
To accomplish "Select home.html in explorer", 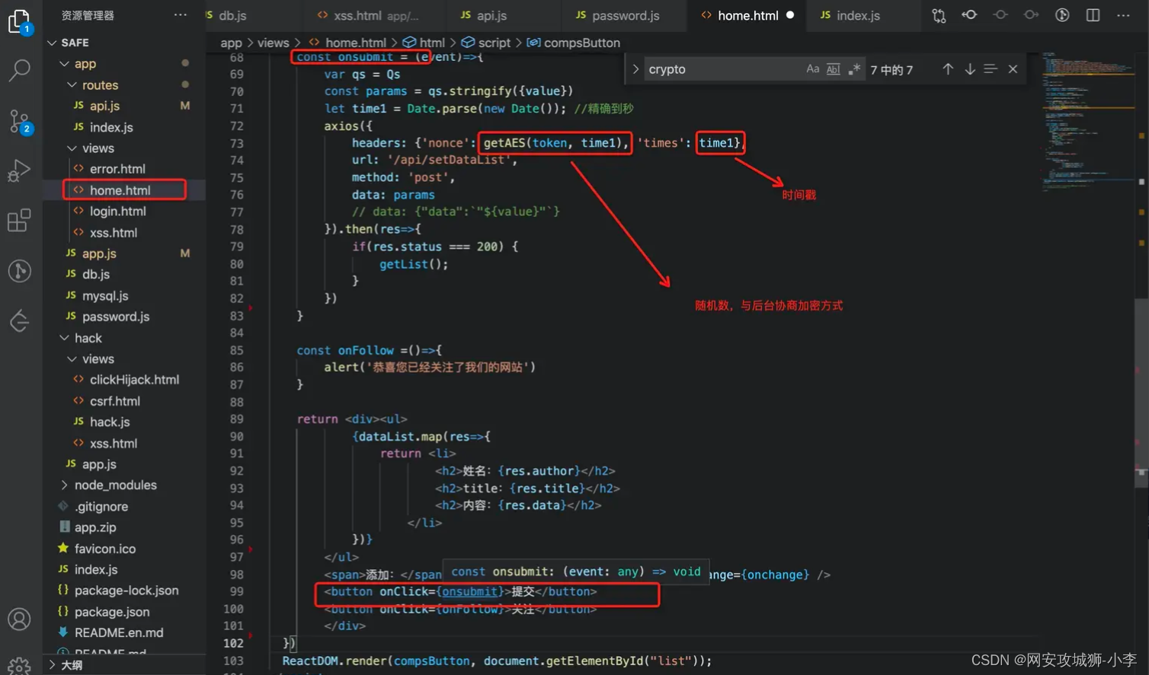I will click(120, 190).
